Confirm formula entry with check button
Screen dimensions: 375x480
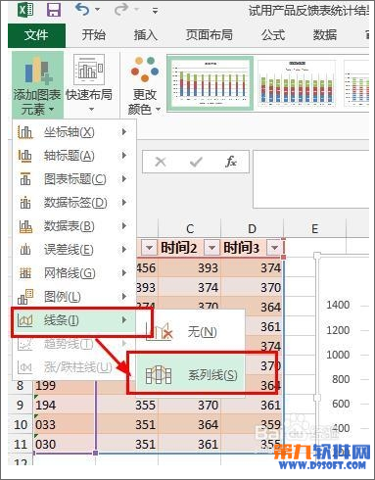[x=196, y=162]
